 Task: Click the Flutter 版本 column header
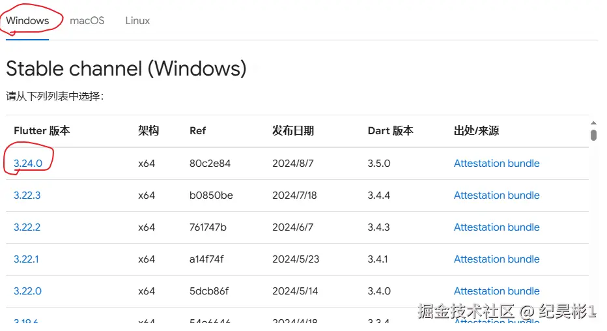coord(42,130)
